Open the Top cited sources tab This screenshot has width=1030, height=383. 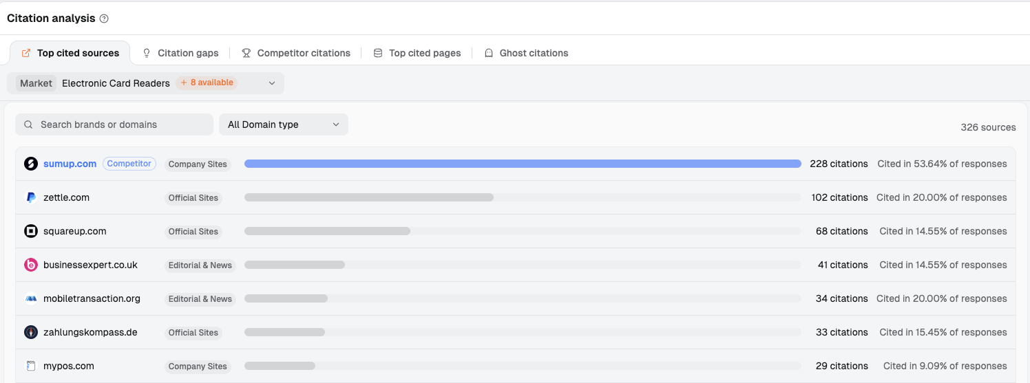click(x=70, y=53)
